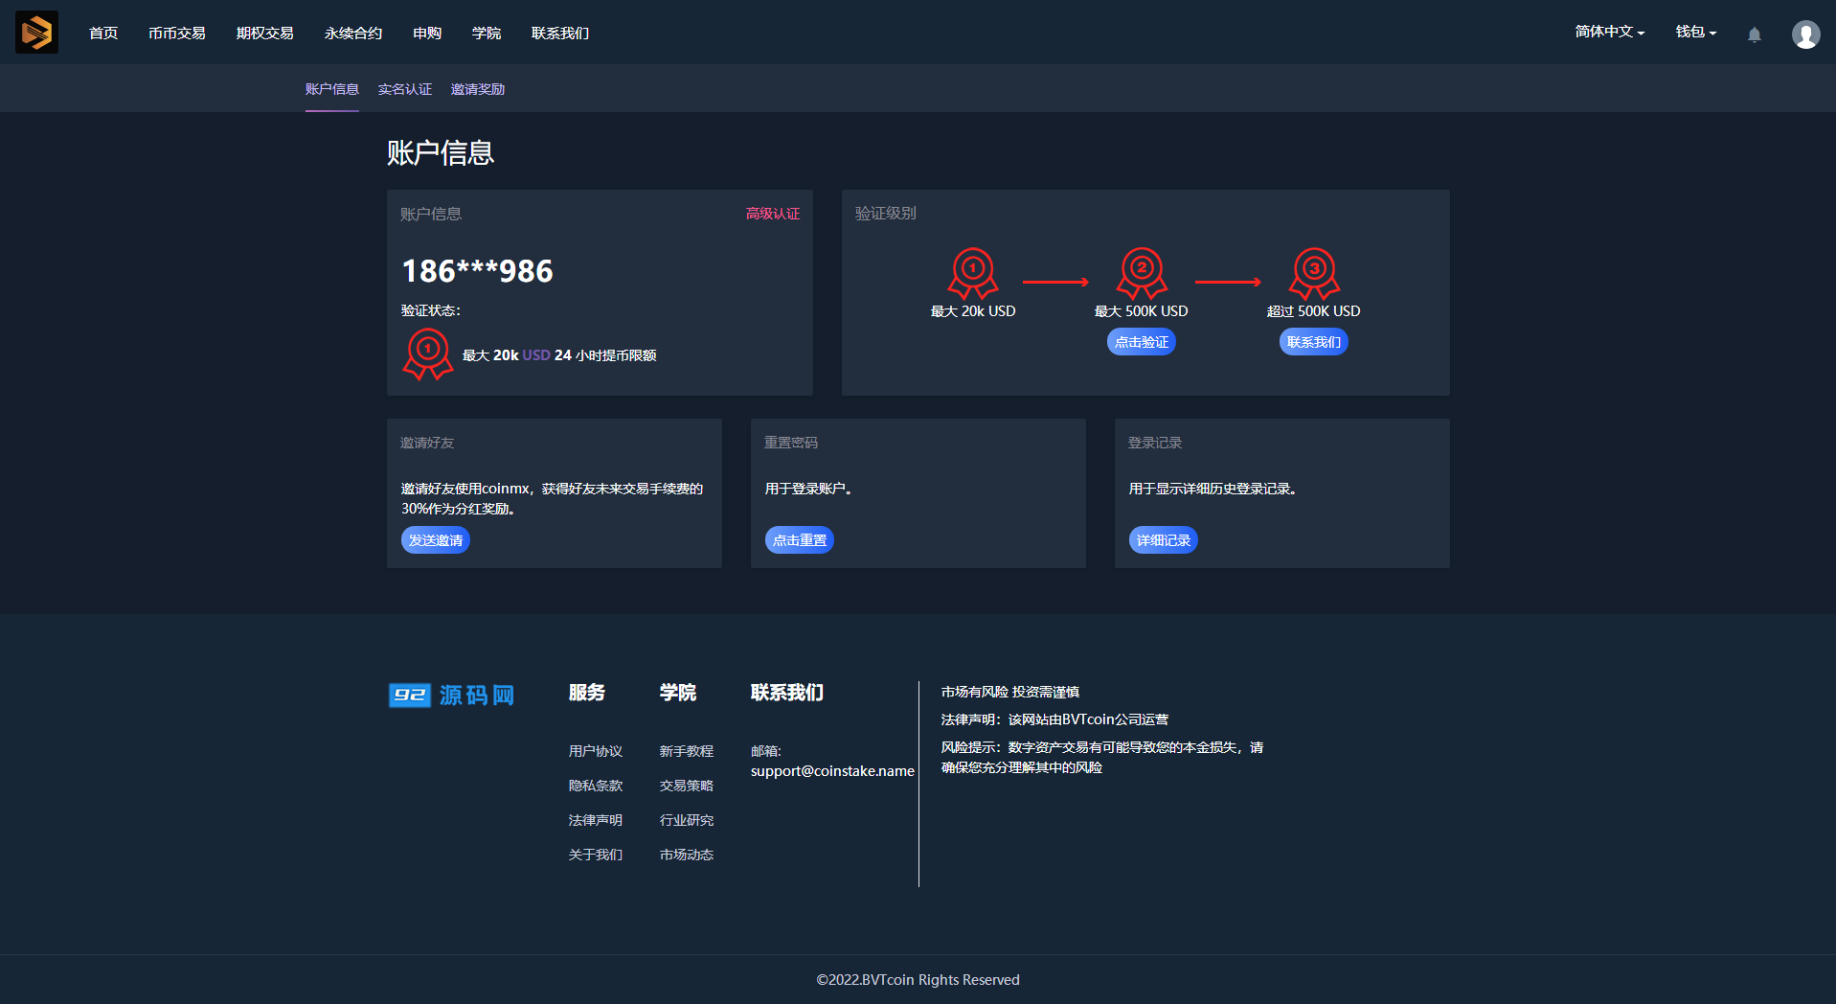Open the 新手教程 footer link

[687, 751]
